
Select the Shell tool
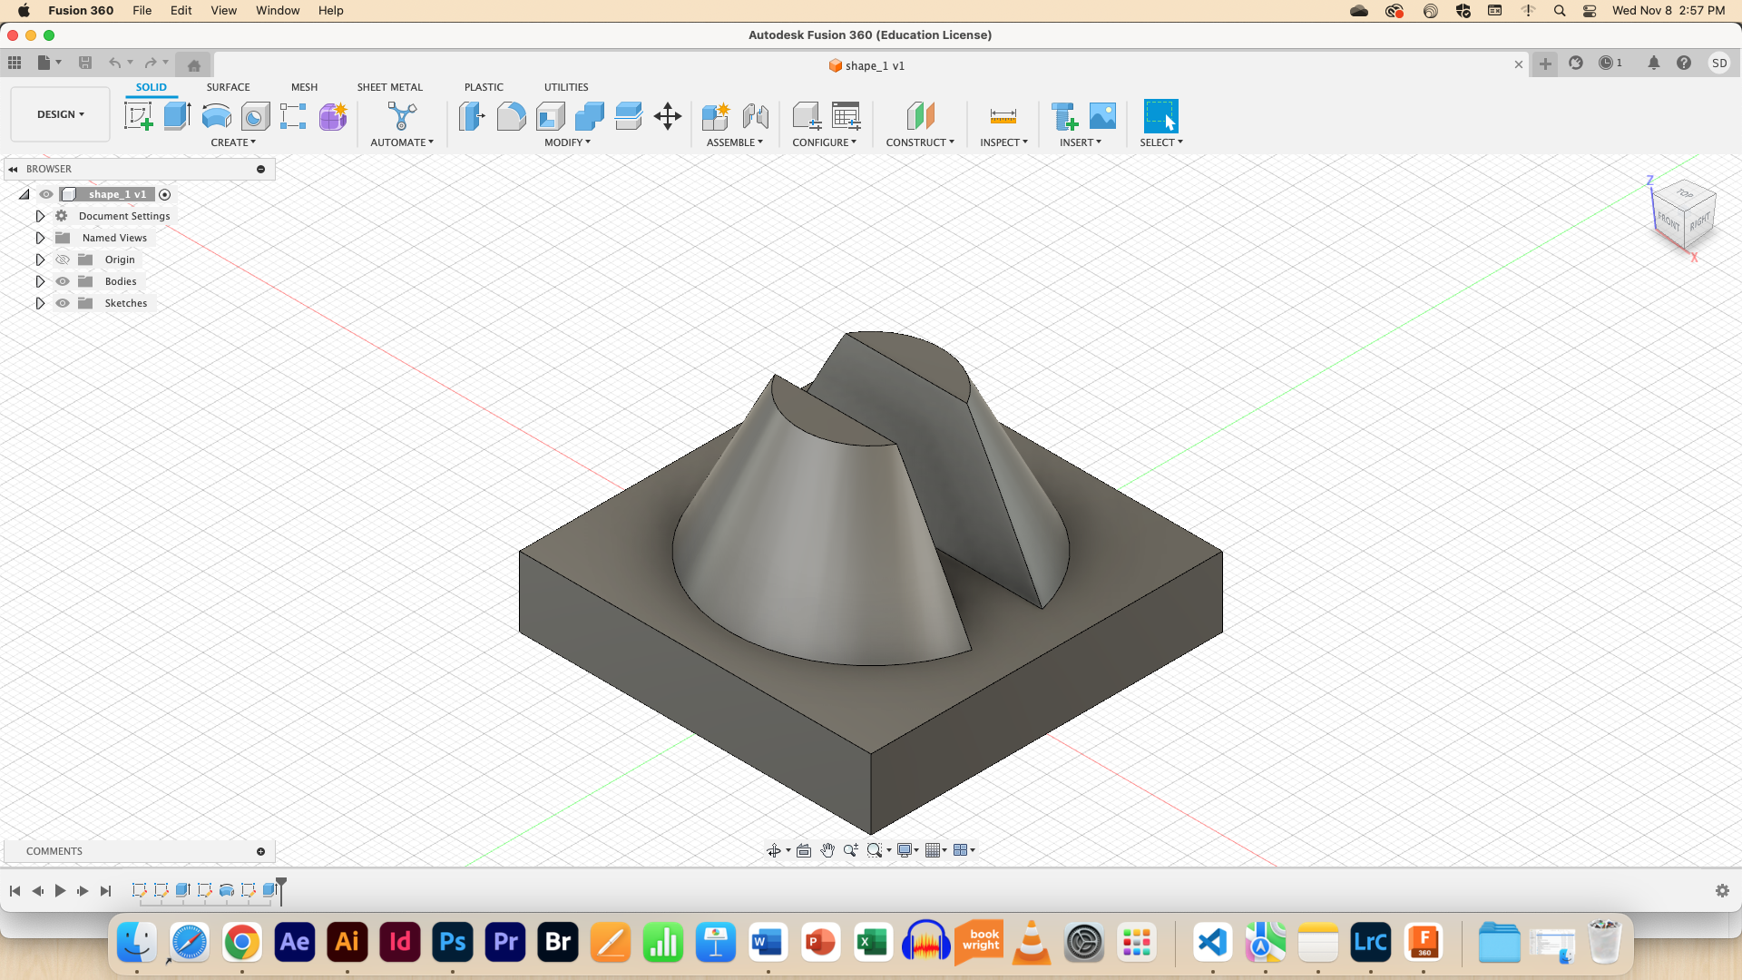550,116
